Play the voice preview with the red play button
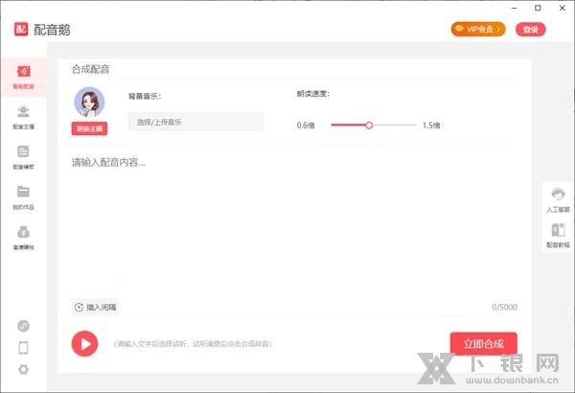 point(84,344)
